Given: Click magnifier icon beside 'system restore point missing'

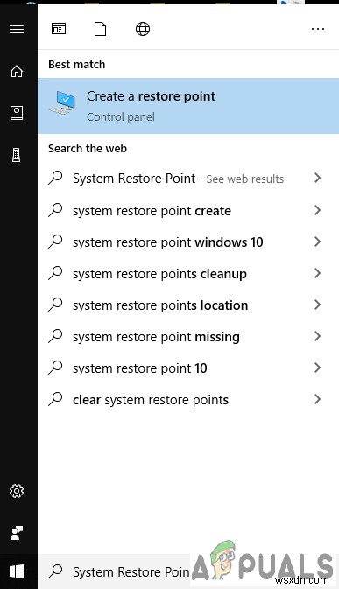Looking at the screenshot, I should (55, 336).
